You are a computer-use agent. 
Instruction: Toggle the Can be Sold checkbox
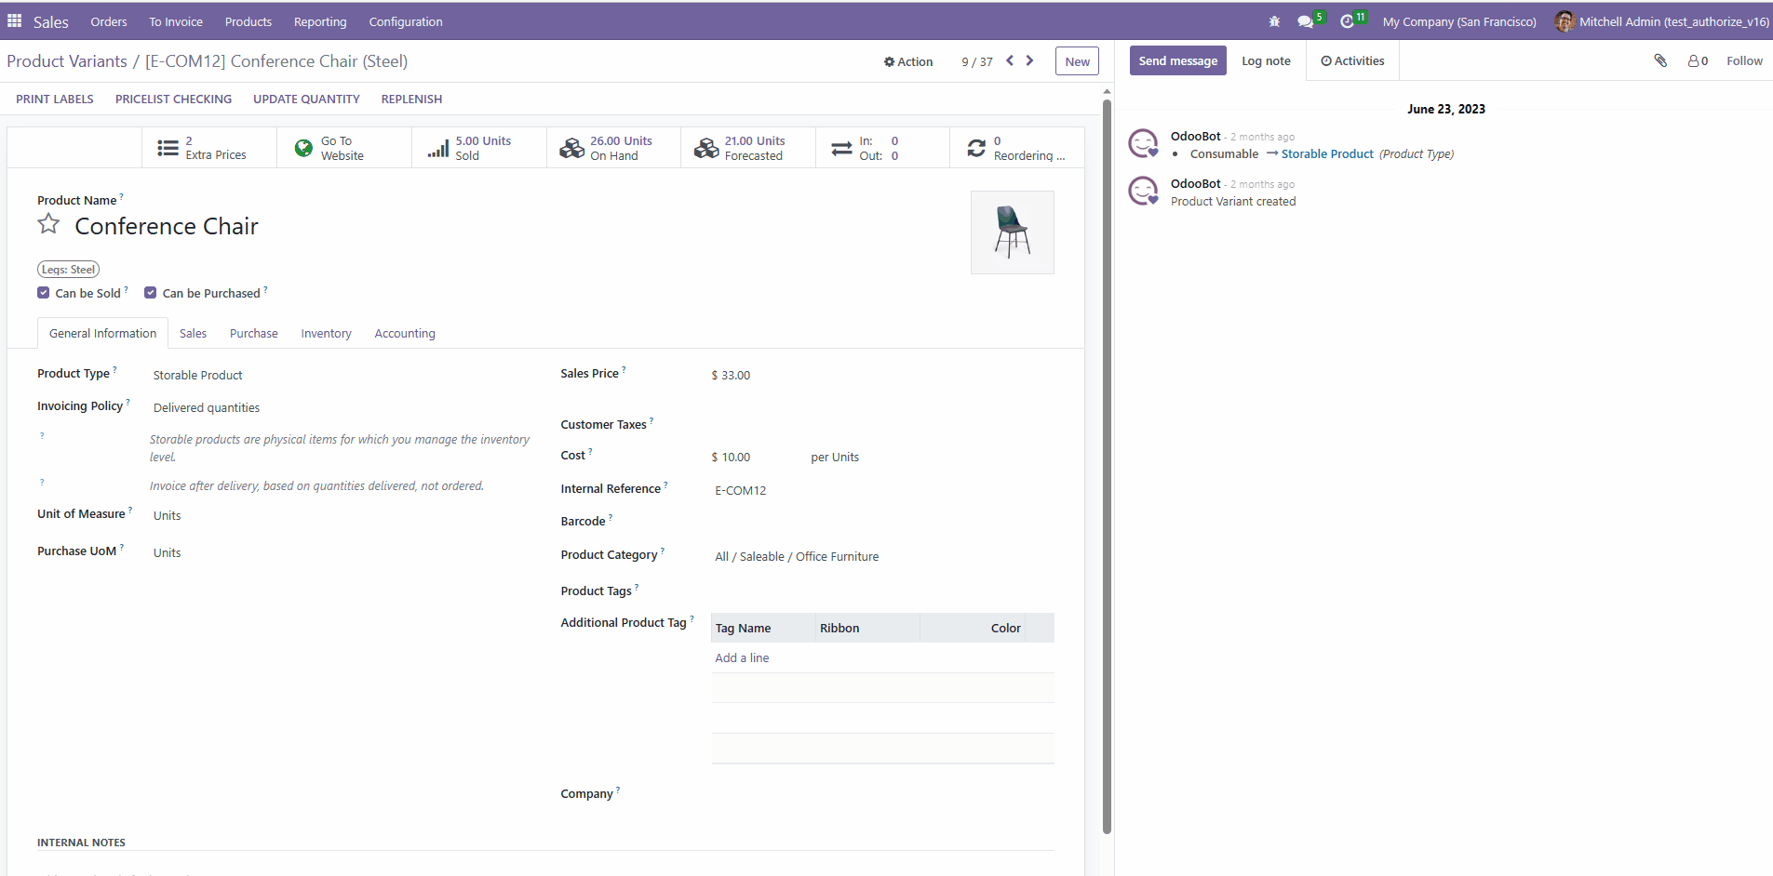(44, 293)
